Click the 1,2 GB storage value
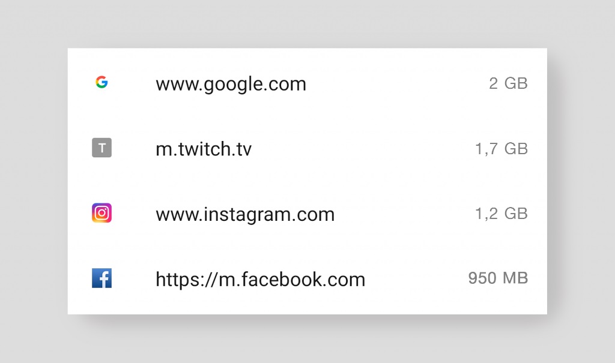Image resolution: width=615 pixels, height=363 pixels. click(501, 214)
